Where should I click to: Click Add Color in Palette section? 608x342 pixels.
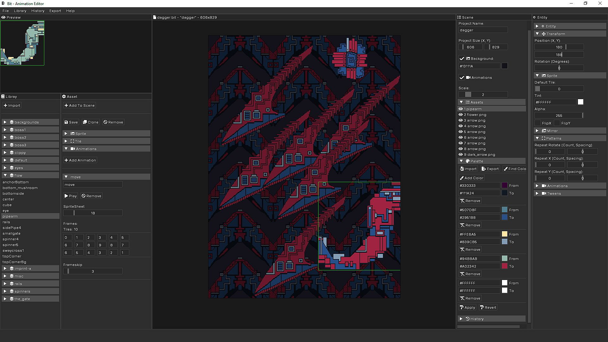[x=472, y=178]
